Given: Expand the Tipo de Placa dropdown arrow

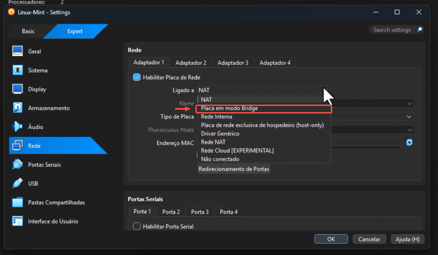Looking at the screenshot, I should (409, 117).
